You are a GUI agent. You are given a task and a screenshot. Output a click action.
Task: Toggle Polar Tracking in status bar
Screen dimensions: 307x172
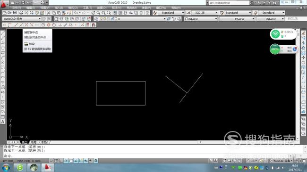(66, 161)
